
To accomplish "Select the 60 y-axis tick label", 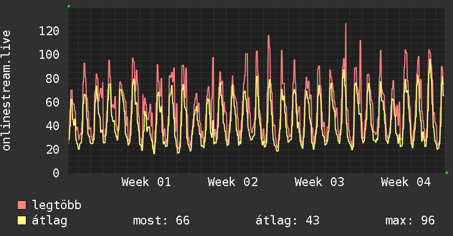I will coord(52,102).
